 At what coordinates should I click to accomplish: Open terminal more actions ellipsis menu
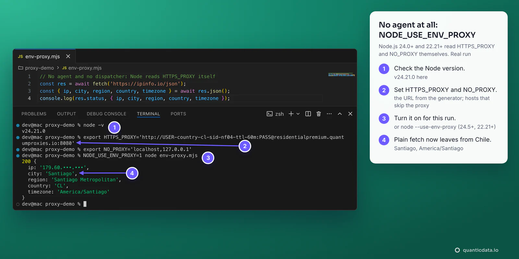pyautogui.click(x=329, y=114)
